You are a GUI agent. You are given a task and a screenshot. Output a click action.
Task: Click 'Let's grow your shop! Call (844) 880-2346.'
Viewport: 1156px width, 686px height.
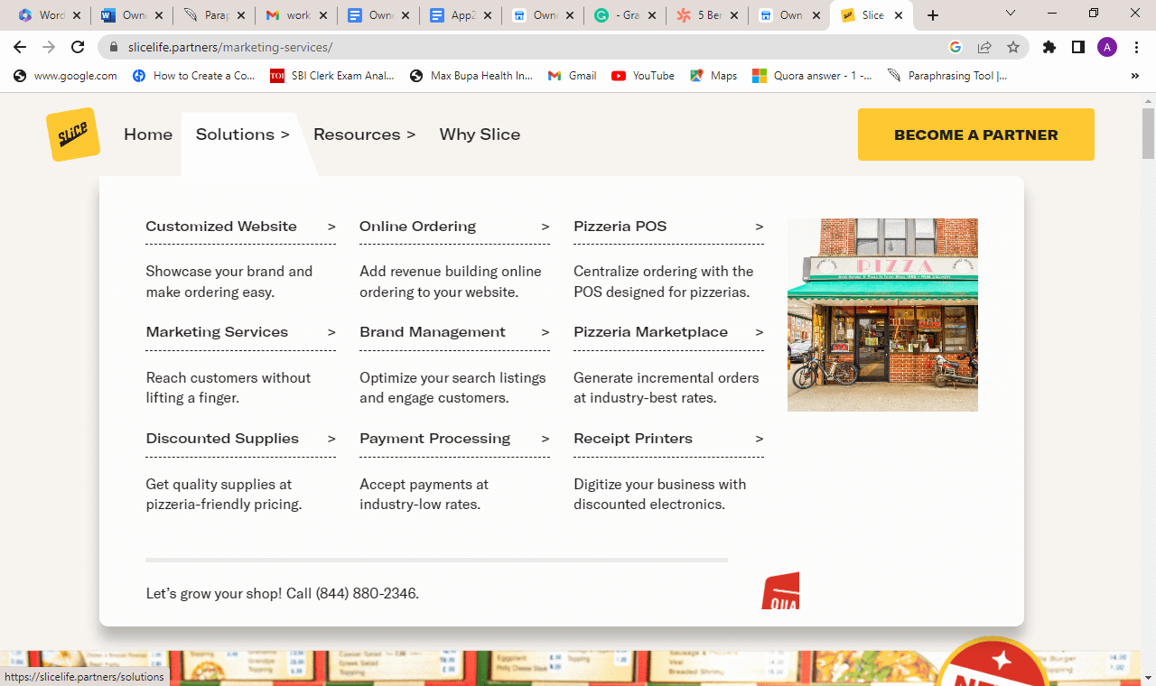[283, 594]
